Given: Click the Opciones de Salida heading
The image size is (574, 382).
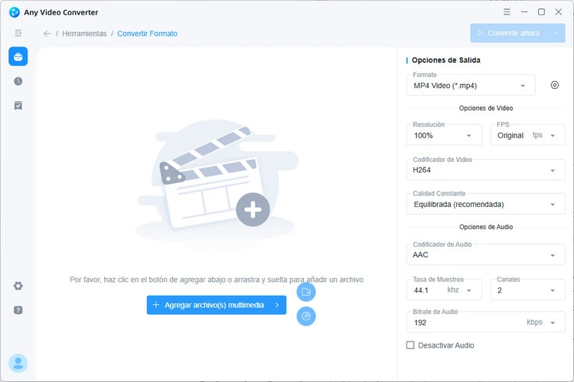Looking at the screenshot, I should 446,60.
